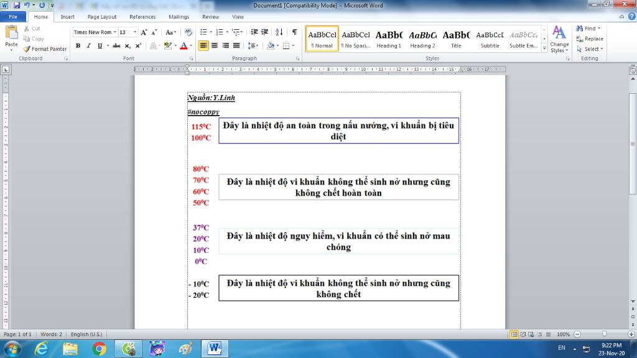Click the Grow Font icon
This screenshot has height=358, width=637.
(x=144, y=32)
